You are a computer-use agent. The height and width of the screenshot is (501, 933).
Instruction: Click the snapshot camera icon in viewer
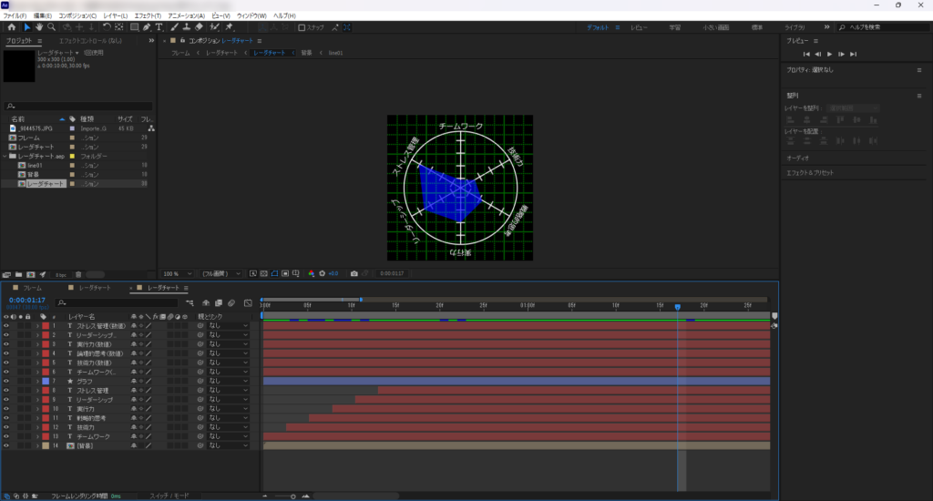coord(354,273)
